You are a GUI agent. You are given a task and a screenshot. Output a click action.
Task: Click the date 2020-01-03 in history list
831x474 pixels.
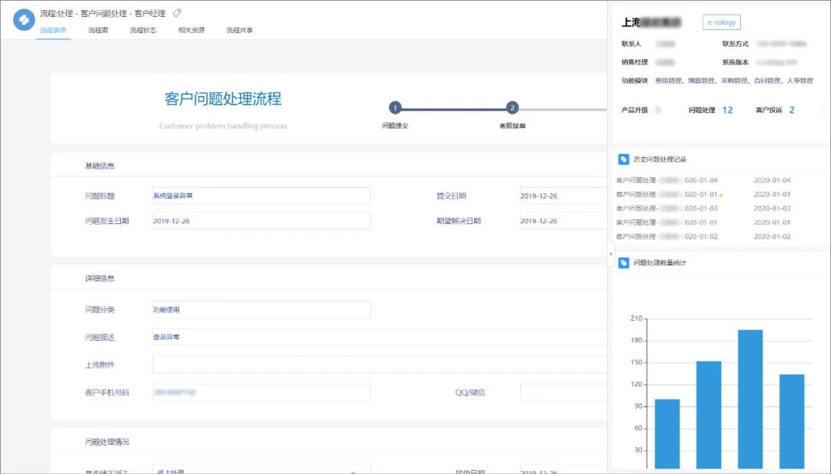coord(773,209)
